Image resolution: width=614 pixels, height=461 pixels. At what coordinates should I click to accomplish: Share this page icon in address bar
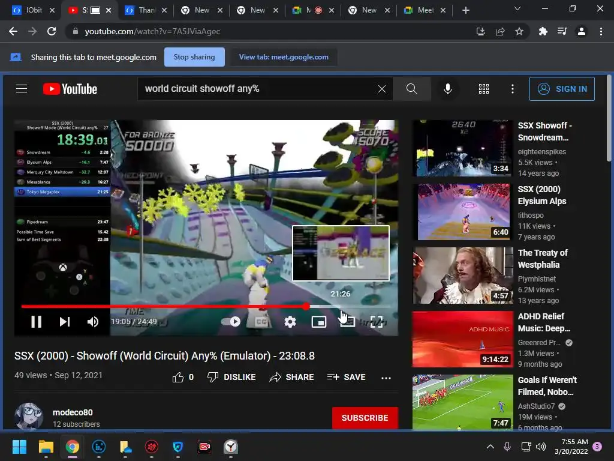click(500, 31)
